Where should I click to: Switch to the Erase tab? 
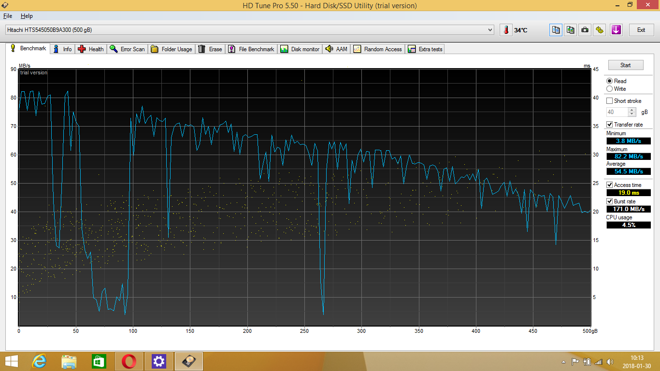(210, 49)
